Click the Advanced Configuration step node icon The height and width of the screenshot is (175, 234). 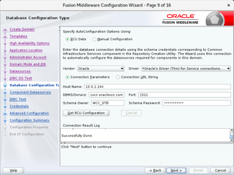click(5, 114)
